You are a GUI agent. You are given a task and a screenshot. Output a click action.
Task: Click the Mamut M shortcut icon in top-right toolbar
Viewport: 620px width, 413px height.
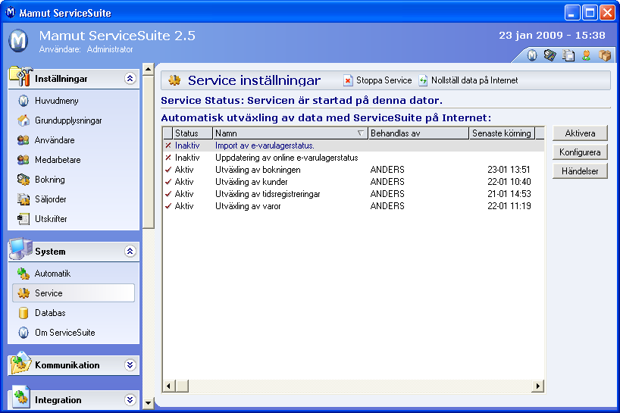[x=532, y=55]
